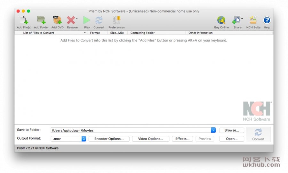Open Help with the question mark icon
Image resolution: width=288 pixels, height=173 pixels.
tap(267, 20)
